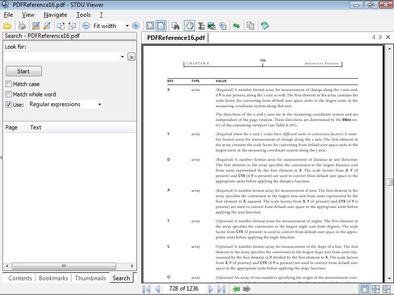Jump to the first page
The height and width of the screenshot is (295, 394).
pos(146,289)
